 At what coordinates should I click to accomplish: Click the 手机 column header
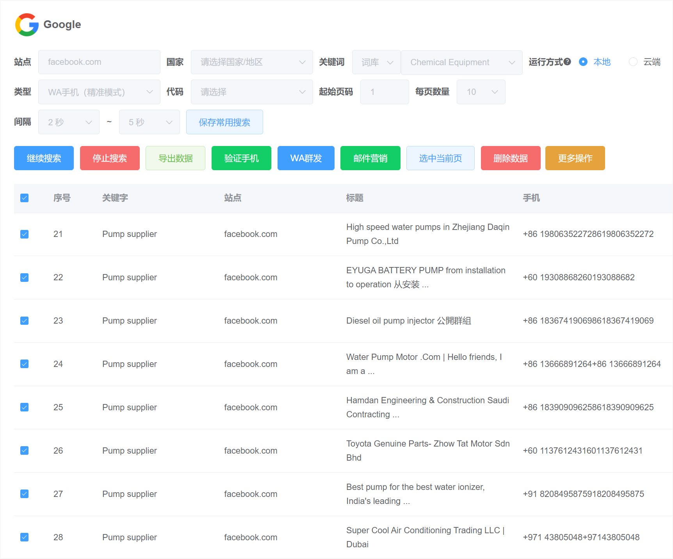tap(531, 198)
